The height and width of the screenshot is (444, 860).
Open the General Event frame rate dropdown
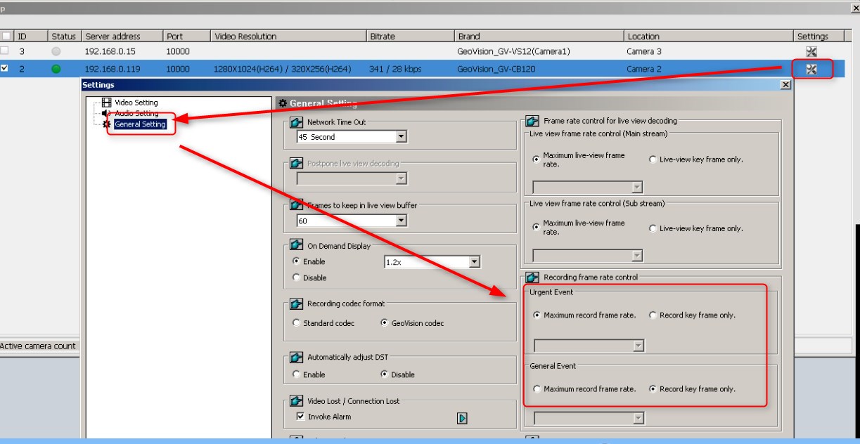tap(588, 419)
